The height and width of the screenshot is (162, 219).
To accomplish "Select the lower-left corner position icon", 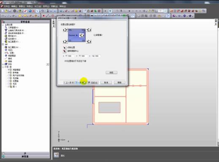I will click(65, 41).
